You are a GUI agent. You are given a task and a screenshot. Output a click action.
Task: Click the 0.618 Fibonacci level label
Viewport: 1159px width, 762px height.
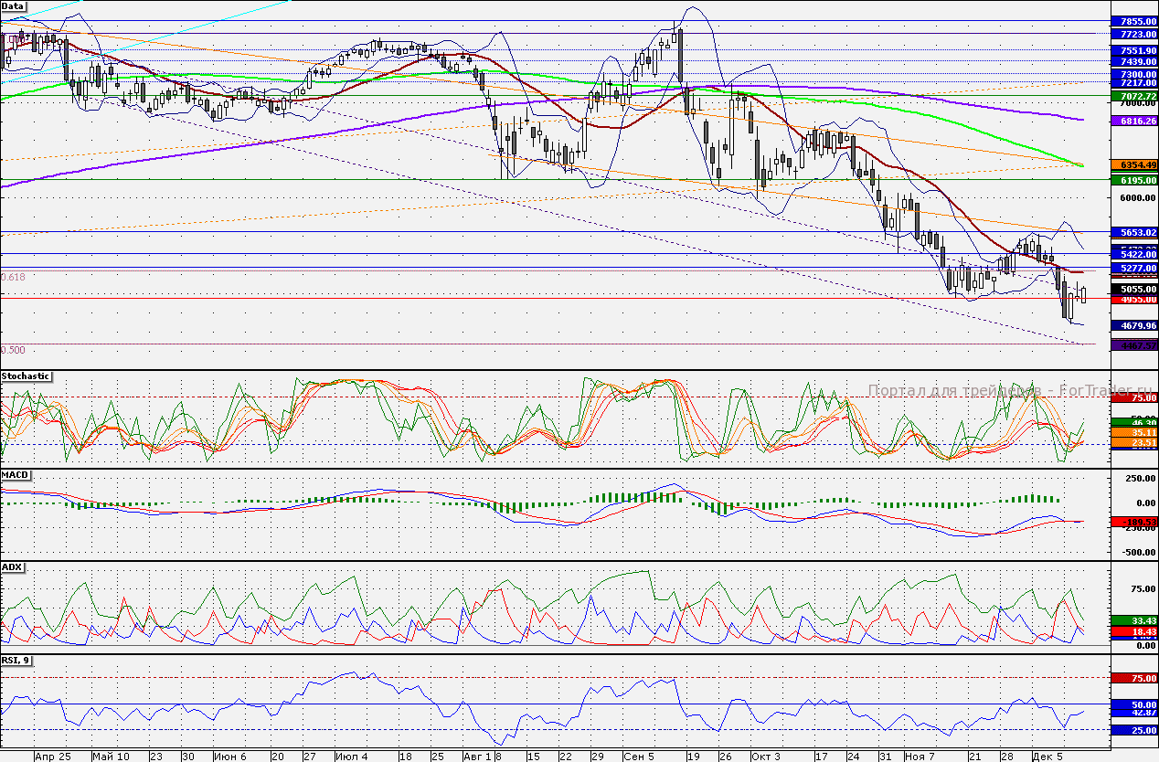(14, 277)
